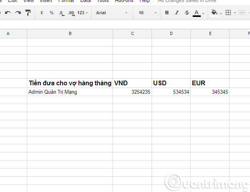This screenshot has height=192, width=250.
Task: Click All changes saved in Drive link
Action: coord(187,1)
